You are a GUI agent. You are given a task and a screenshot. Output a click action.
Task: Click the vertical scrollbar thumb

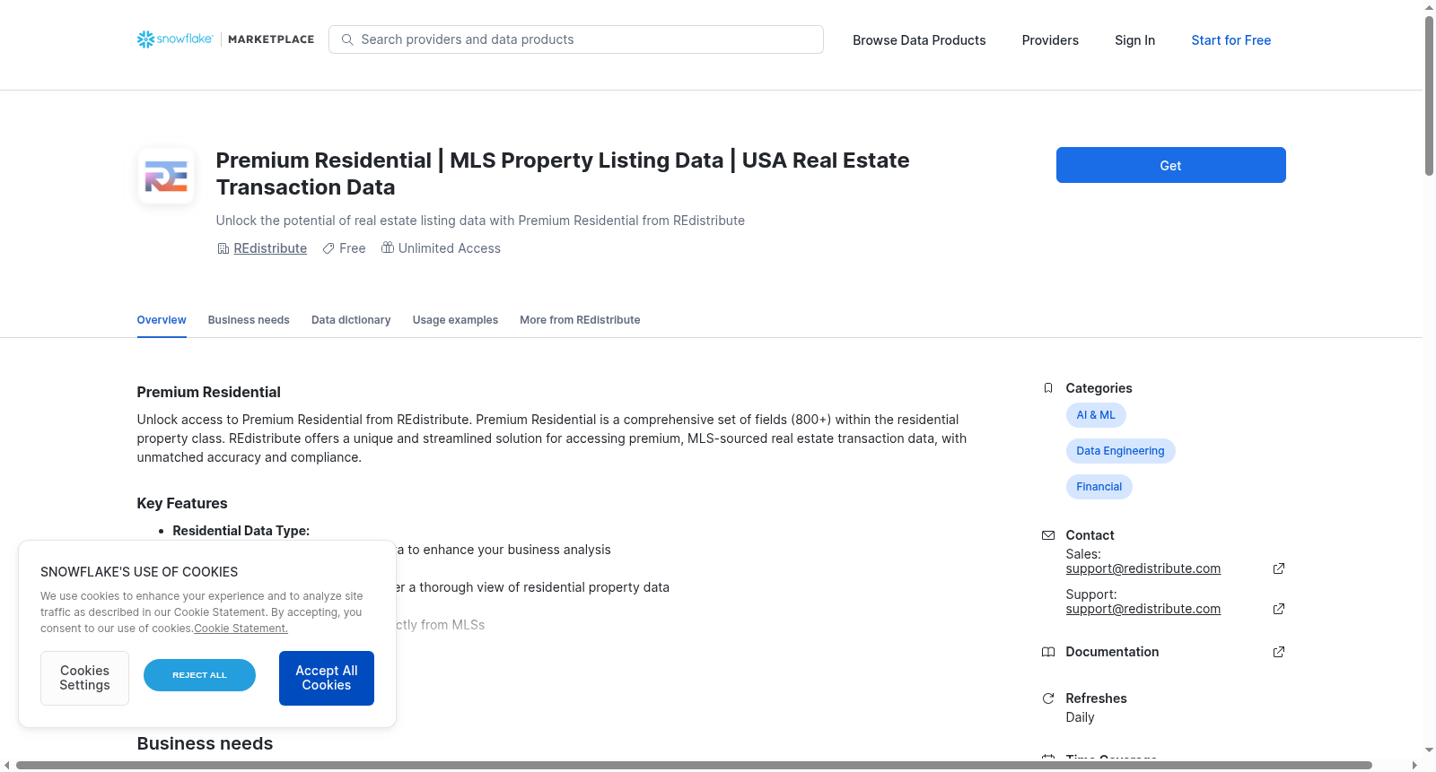pos(1429,96)
